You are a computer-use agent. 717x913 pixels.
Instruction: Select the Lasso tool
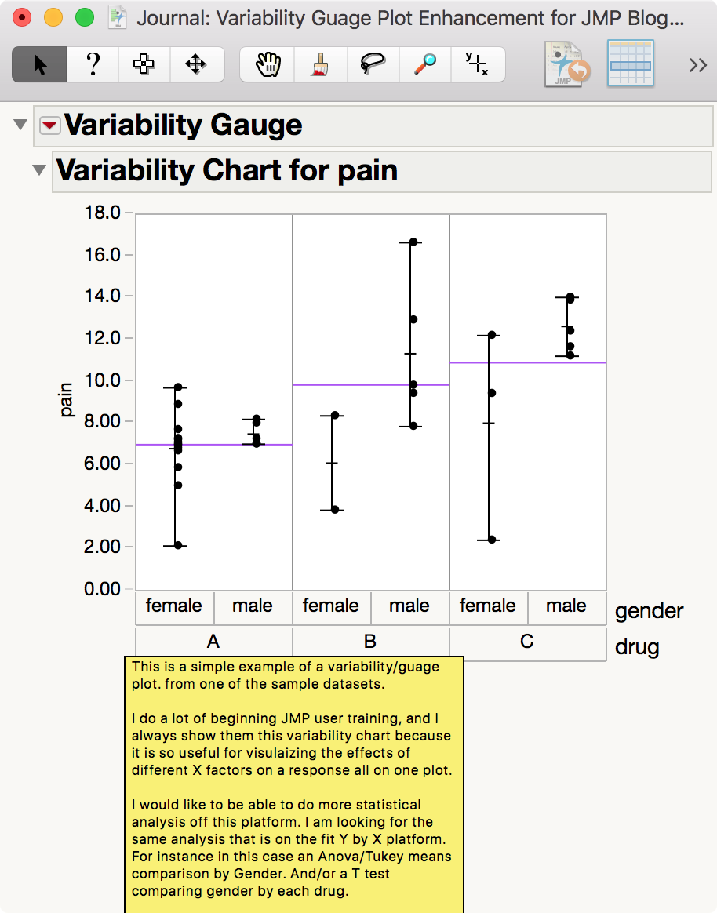(x=373, y=64)
